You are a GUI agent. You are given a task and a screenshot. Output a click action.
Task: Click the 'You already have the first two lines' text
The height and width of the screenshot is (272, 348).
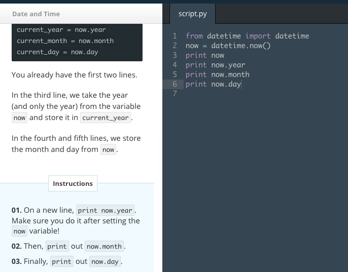pyautogui.click(x=74, y=75)
